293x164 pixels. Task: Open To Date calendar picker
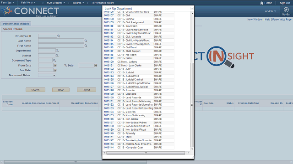pos(96,66)
